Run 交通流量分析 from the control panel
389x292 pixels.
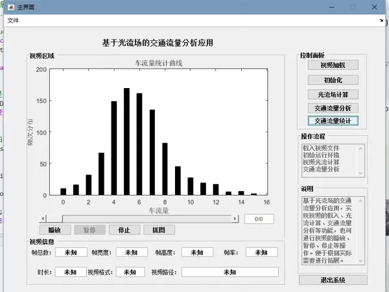(333, 107)
